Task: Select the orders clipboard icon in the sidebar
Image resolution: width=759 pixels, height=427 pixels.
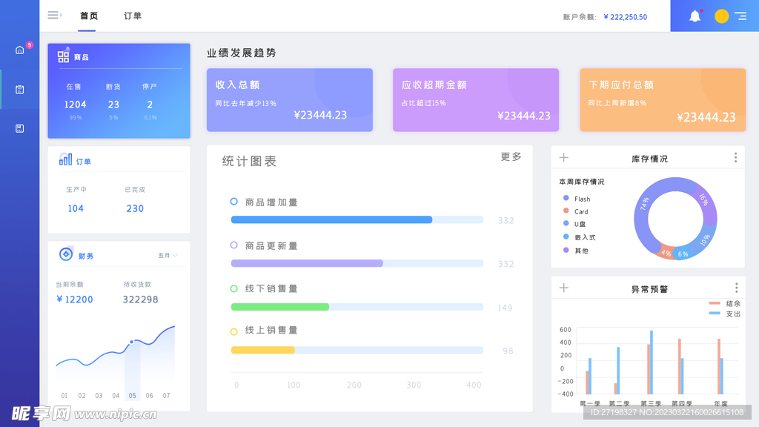Action: [19, 89]
